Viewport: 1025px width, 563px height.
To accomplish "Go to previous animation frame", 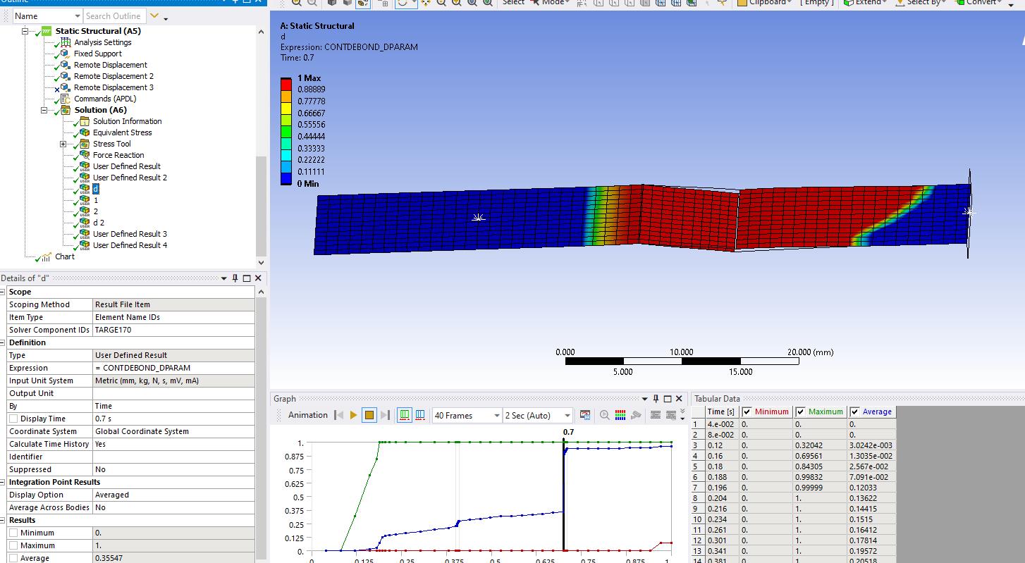I will 339,415.
